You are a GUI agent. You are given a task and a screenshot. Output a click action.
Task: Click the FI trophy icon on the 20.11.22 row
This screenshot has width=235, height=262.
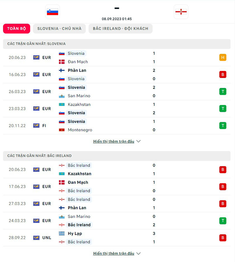coord(36,125)
